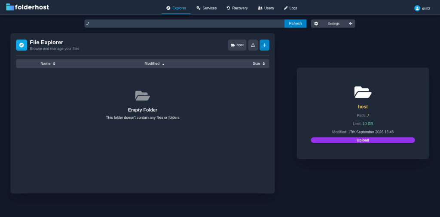
Task: Toggle Modified column sort order
Action: pyautogui.click(x=154, y=63)
